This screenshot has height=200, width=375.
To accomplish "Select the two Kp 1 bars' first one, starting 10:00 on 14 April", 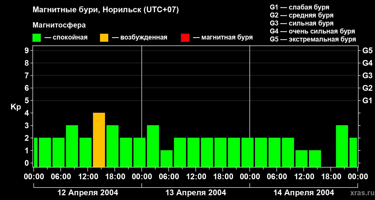I will 301,158.
